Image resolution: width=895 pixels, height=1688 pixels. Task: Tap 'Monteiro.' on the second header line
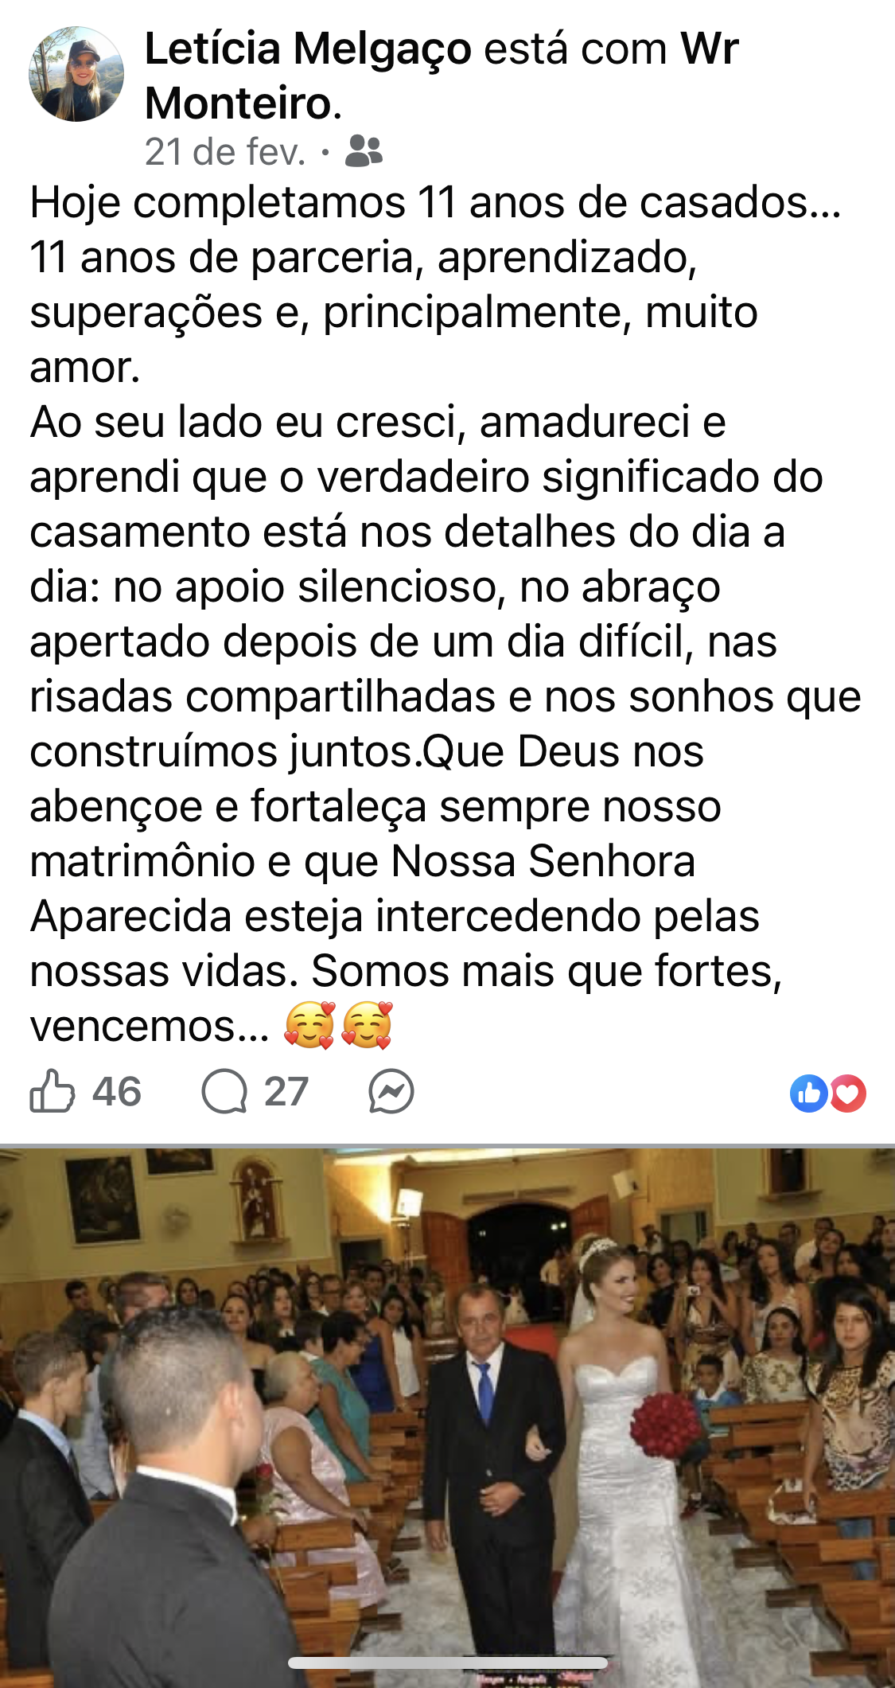coord(243,103)
